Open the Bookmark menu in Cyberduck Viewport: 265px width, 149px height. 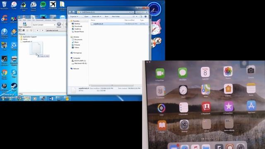[x=40, y=20]
